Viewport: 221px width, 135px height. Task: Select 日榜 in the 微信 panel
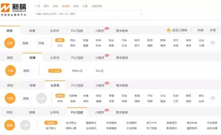10,43
